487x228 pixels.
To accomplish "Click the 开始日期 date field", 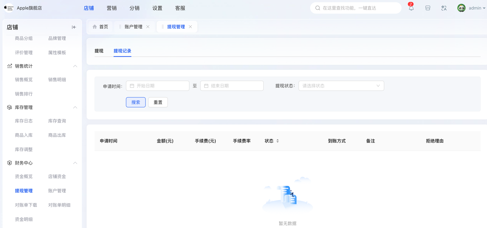I will (158, 86).
